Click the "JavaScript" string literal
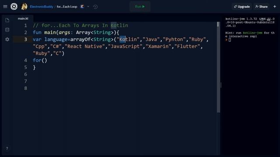This screenshot has height=157, width=280. click(x=125, y=46)
